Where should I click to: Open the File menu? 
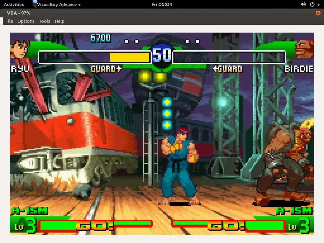click(9, 21)
